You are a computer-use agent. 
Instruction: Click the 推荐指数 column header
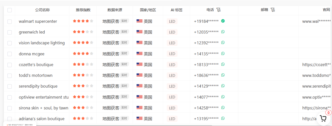click(x=83, y=10)
